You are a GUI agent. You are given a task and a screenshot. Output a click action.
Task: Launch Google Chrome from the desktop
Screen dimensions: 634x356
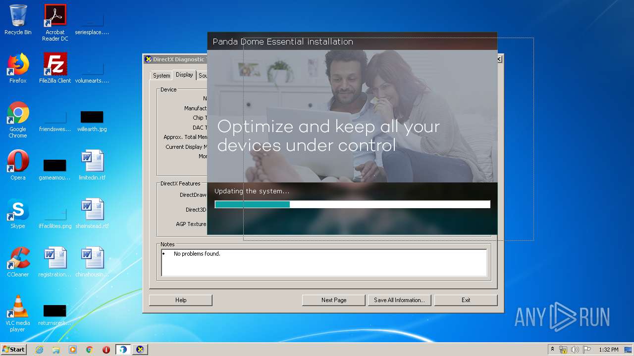click(18, 120)
